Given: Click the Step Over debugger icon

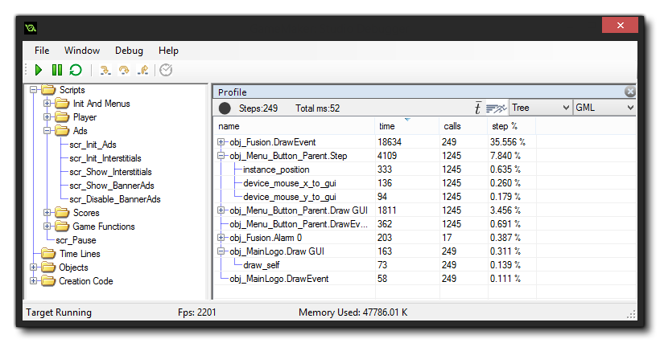Looking at the screenshot, I should [124, 71].
